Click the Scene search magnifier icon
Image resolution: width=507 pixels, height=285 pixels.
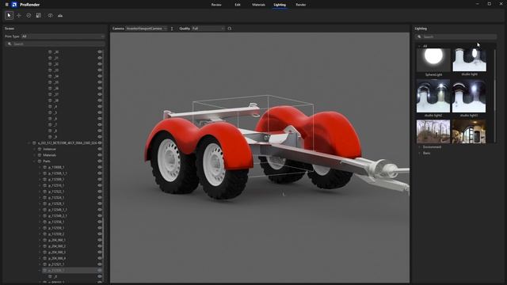[x=10, y=44]
